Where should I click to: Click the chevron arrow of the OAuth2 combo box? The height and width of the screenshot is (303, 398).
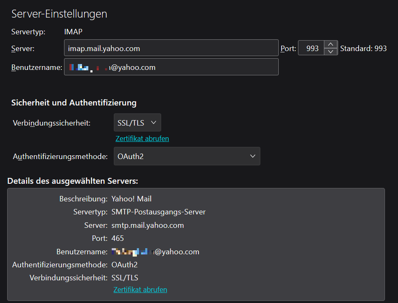pyautogui.click(x=252, y=156)
